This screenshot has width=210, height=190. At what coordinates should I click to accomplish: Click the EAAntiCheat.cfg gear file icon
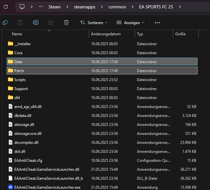10,160
